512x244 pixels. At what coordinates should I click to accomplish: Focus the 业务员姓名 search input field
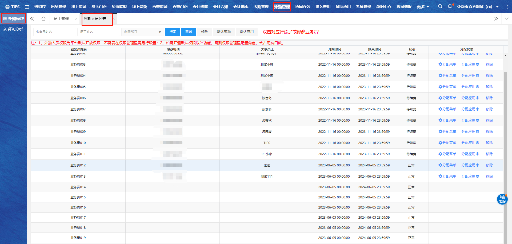(x=55, y=32)
